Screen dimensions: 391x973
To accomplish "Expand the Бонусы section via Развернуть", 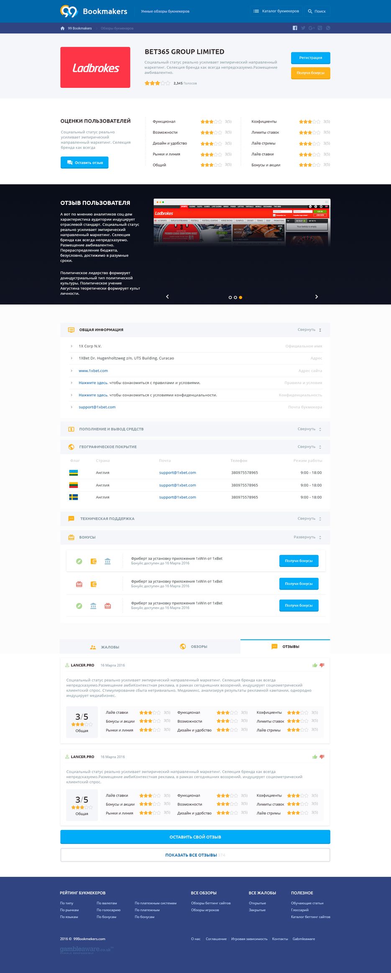I will (x=307, y=537).
